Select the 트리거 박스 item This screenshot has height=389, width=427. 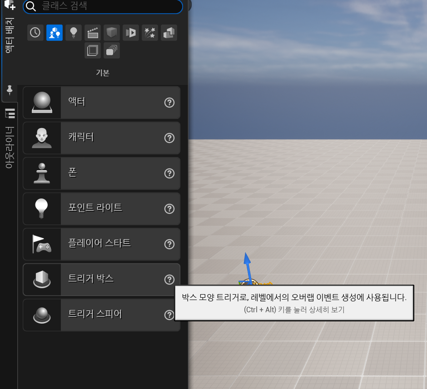102,279
